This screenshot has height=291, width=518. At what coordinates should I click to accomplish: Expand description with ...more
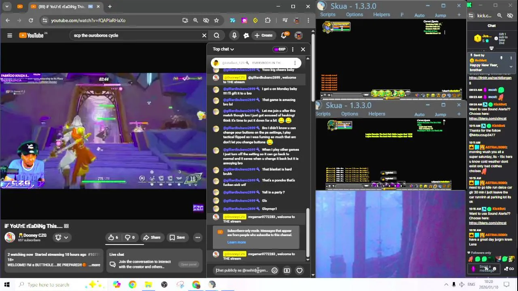coord(94,265)
